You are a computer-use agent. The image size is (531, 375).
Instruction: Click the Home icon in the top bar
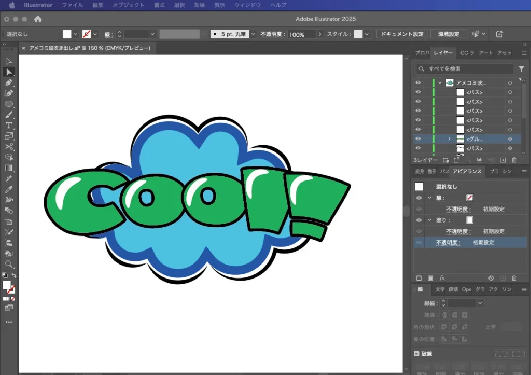[38, 19]
